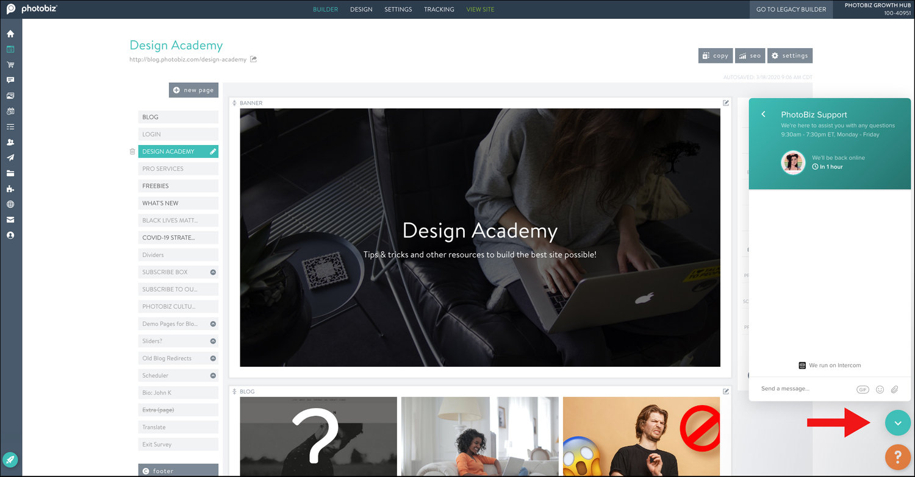The image size is (915, 477).
Task: Open the chat messages sidebar icon
Action: pyautogui.click(x=10, y=80)
